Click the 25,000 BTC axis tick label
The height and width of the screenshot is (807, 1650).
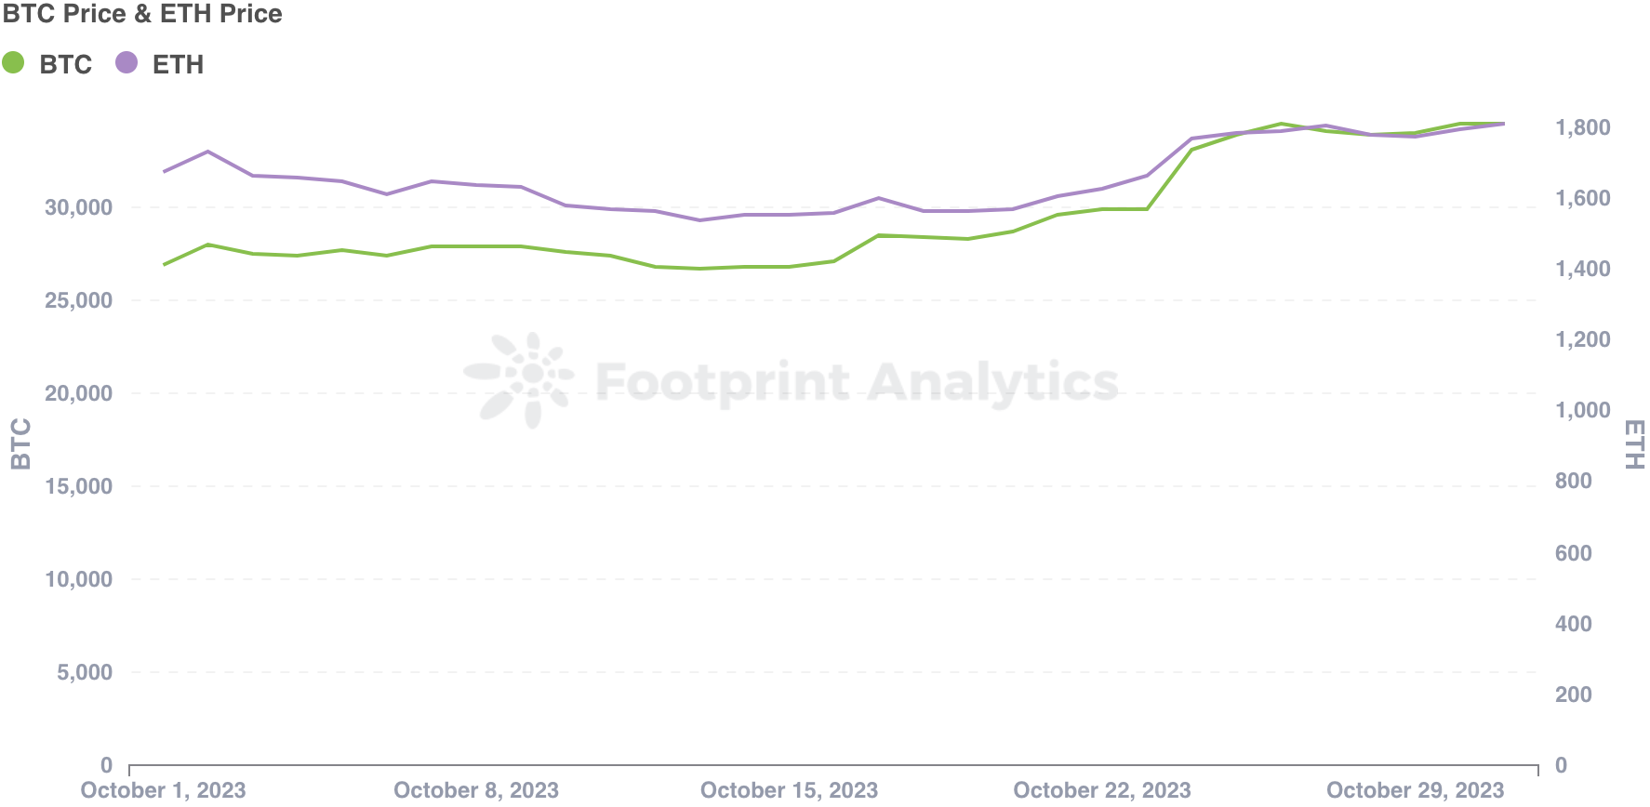[79, 300]
